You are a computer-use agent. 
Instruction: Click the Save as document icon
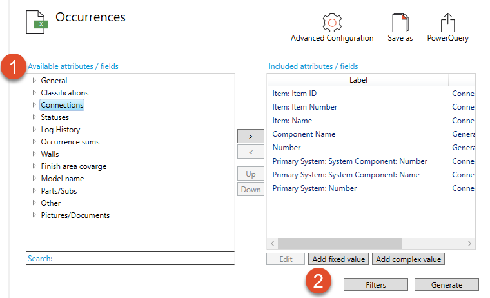click(x=400, y=23)
